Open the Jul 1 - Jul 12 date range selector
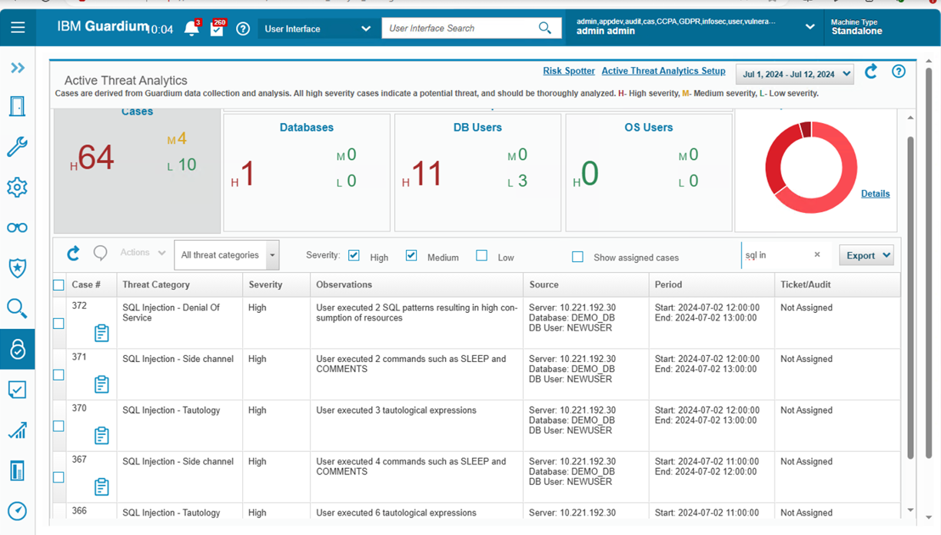Image resolution: width=941 pixels, height=535 pixels. (795, 75)
